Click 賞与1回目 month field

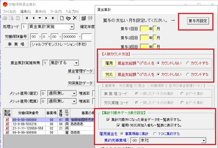[x=155, y=29]
